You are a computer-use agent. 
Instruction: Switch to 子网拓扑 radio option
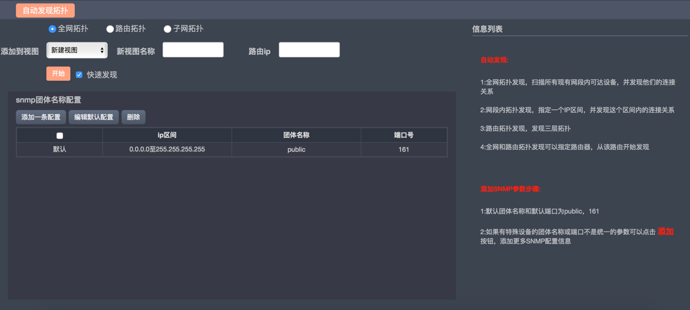[167, 29]
